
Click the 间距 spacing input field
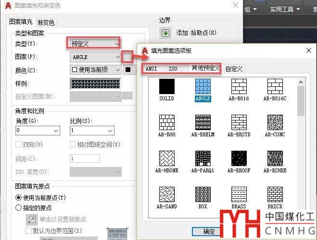[x=85, y=158]
